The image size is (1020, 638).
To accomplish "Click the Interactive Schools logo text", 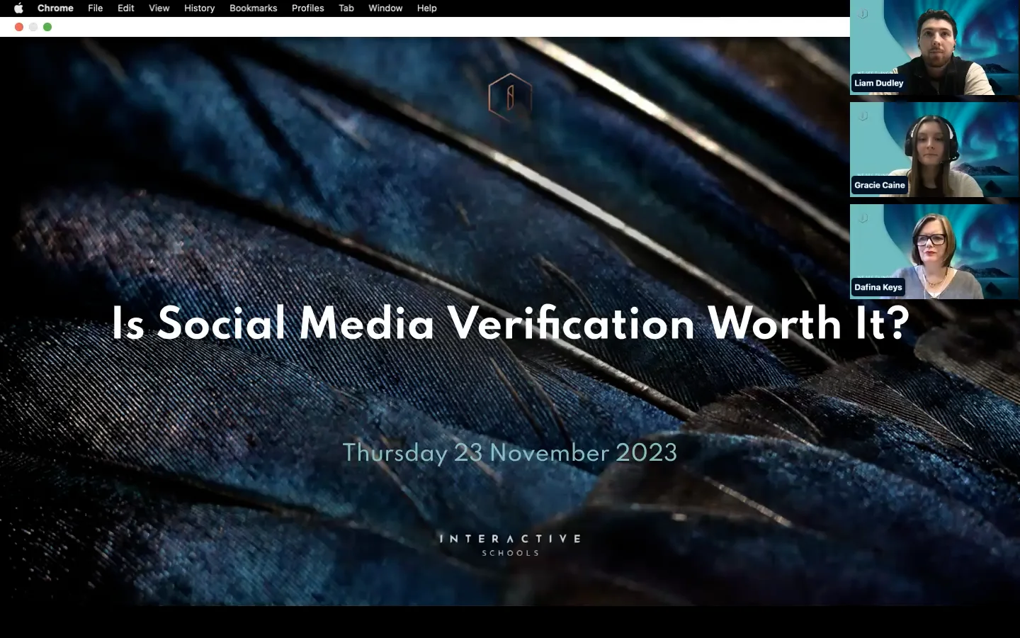I will [x=510, y=544].
